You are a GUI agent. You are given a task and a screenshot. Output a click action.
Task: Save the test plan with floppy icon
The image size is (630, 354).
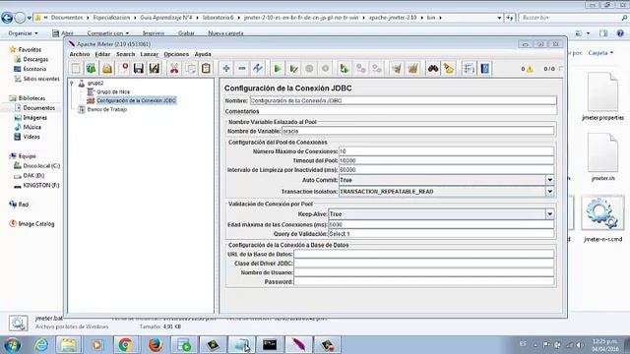coord(139,68)
